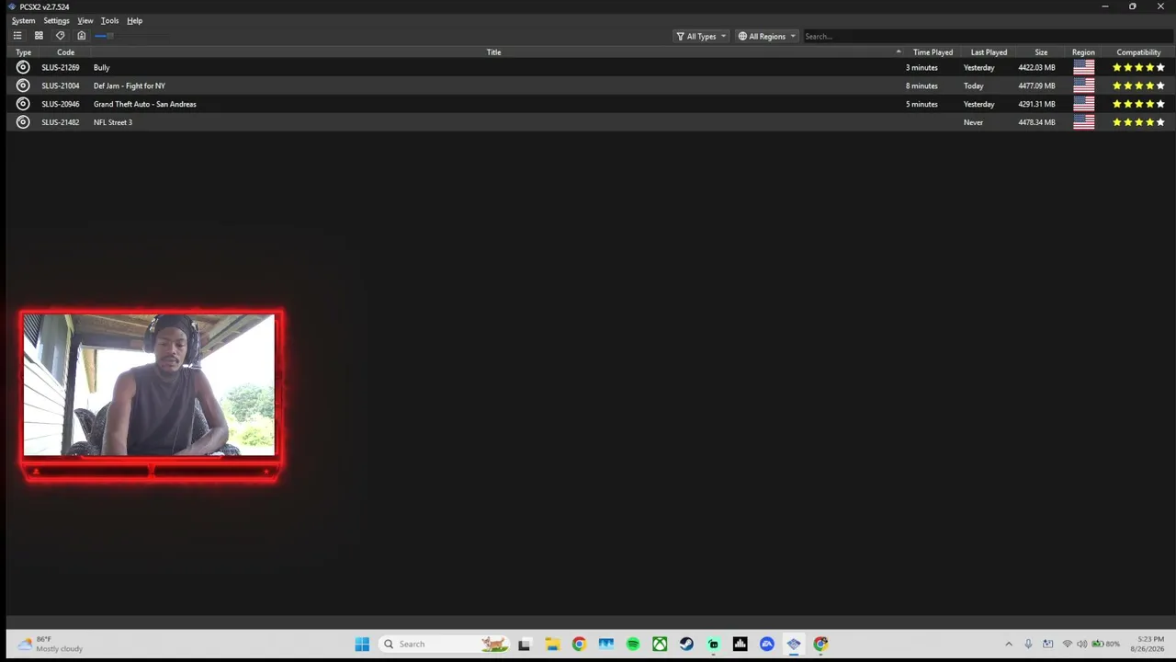Click Def Jam's compatibility star rating
Image resolution: width=1176 pixels, height=662 pixels.
(1138, 86)
